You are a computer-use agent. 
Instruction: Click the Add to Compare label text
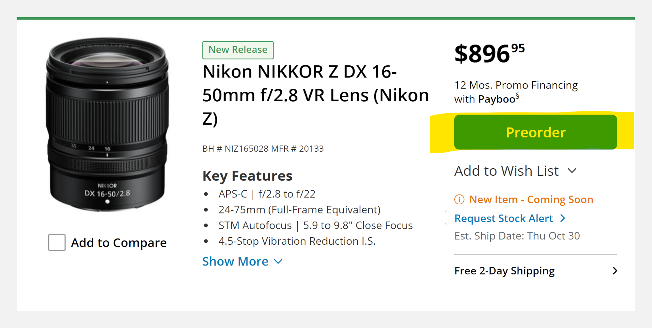[x=119, y=243]
